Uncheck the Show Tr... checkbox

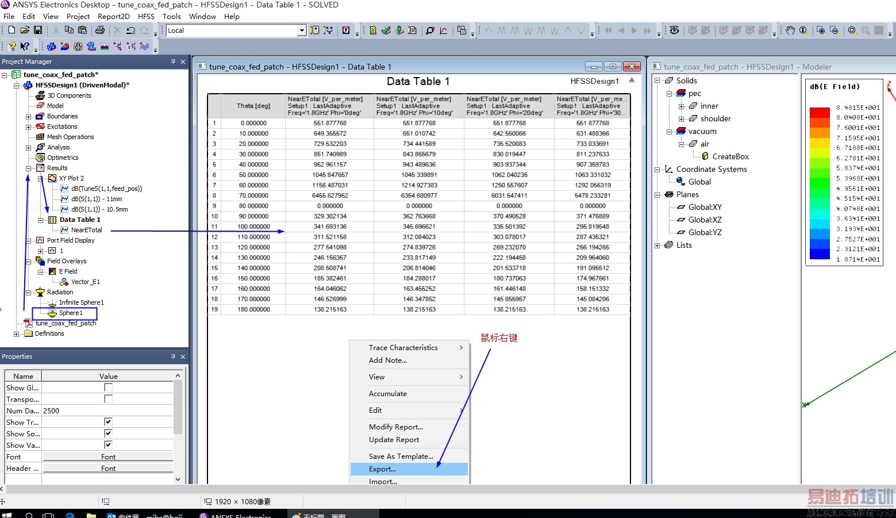pyautogui.click(x=108, y=422)
